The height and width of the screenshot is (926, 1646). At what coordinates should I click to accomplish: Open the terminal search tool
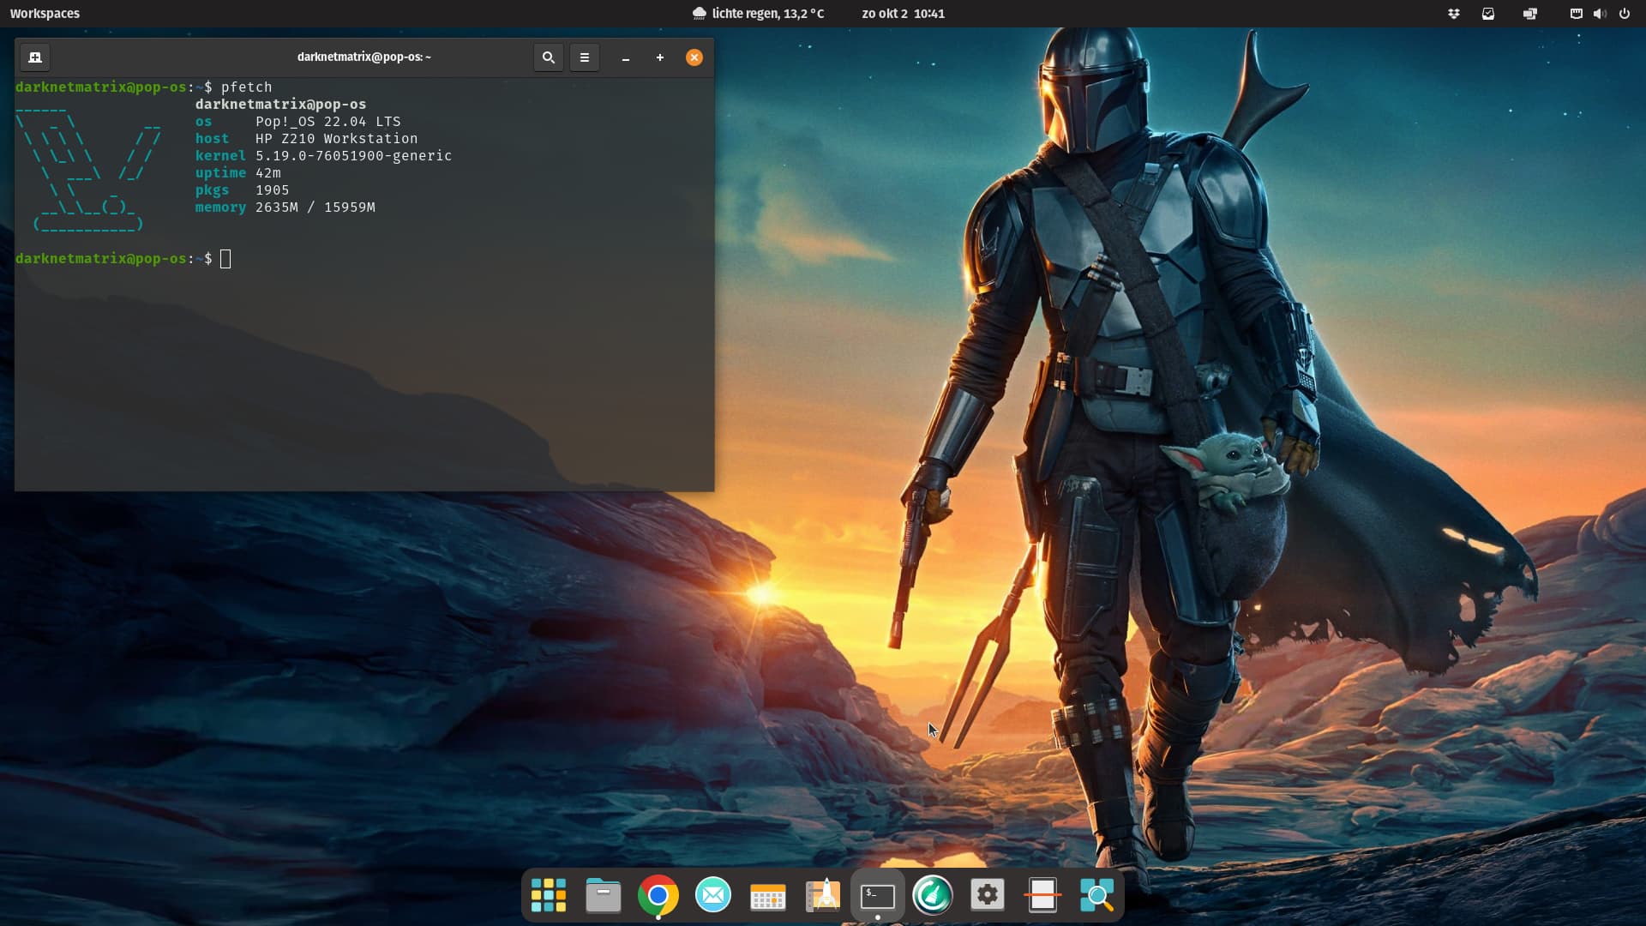point(549,57)
